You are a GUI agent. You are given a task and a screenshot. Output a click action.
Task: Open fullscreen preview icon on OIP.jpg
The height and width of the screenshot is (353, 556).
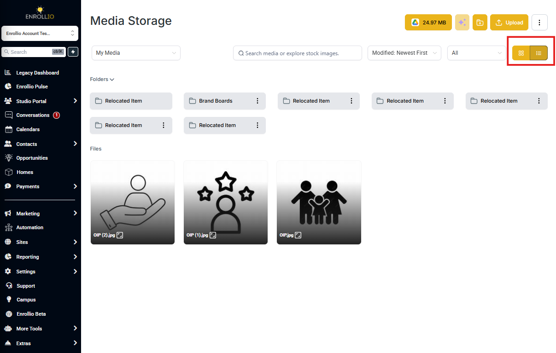(x=298, y=235)
